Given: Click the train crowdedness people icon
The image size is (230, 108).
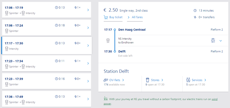Looking at the screenshot, I should coord(213,40).
